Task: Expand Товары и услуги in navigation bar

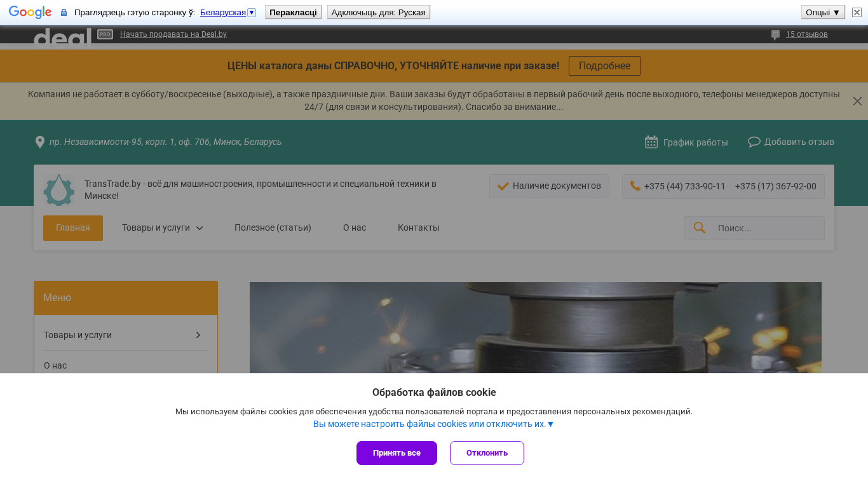Action: click(x=162, y=227)
